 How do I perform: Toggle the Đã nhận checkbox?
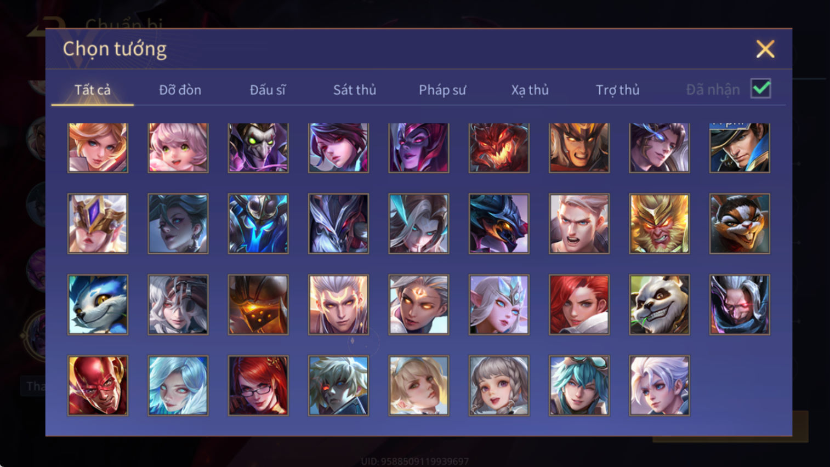(761, 89)
